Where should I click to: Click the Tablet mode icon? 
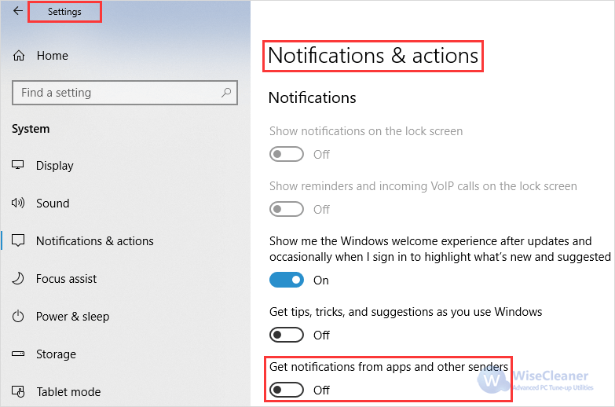(x=18, y=391)
